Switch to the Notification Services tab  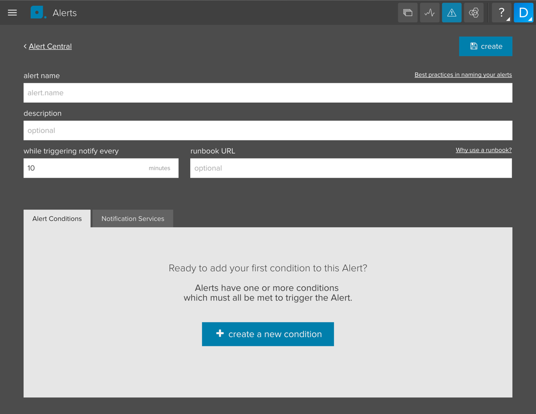click(133, 219)
